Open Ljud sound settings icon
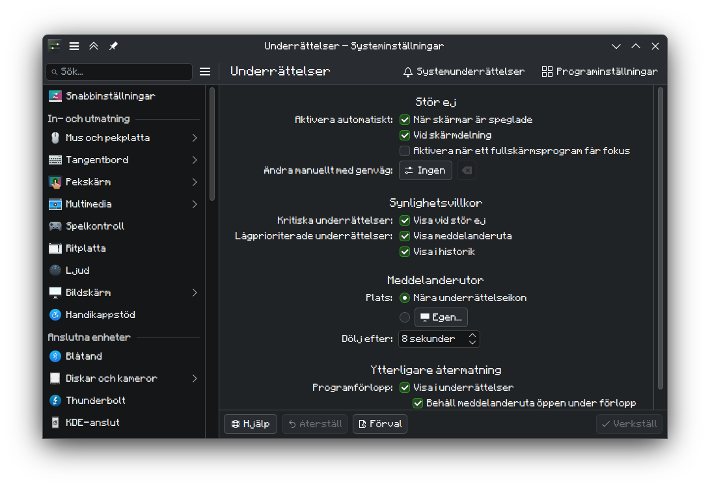This screenshot has height=489, width=710. point(55,271)
